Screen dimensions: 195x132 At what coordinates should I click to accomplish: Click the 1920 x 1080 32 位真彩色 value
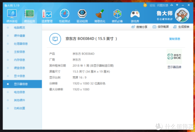(x=89, y=84)
